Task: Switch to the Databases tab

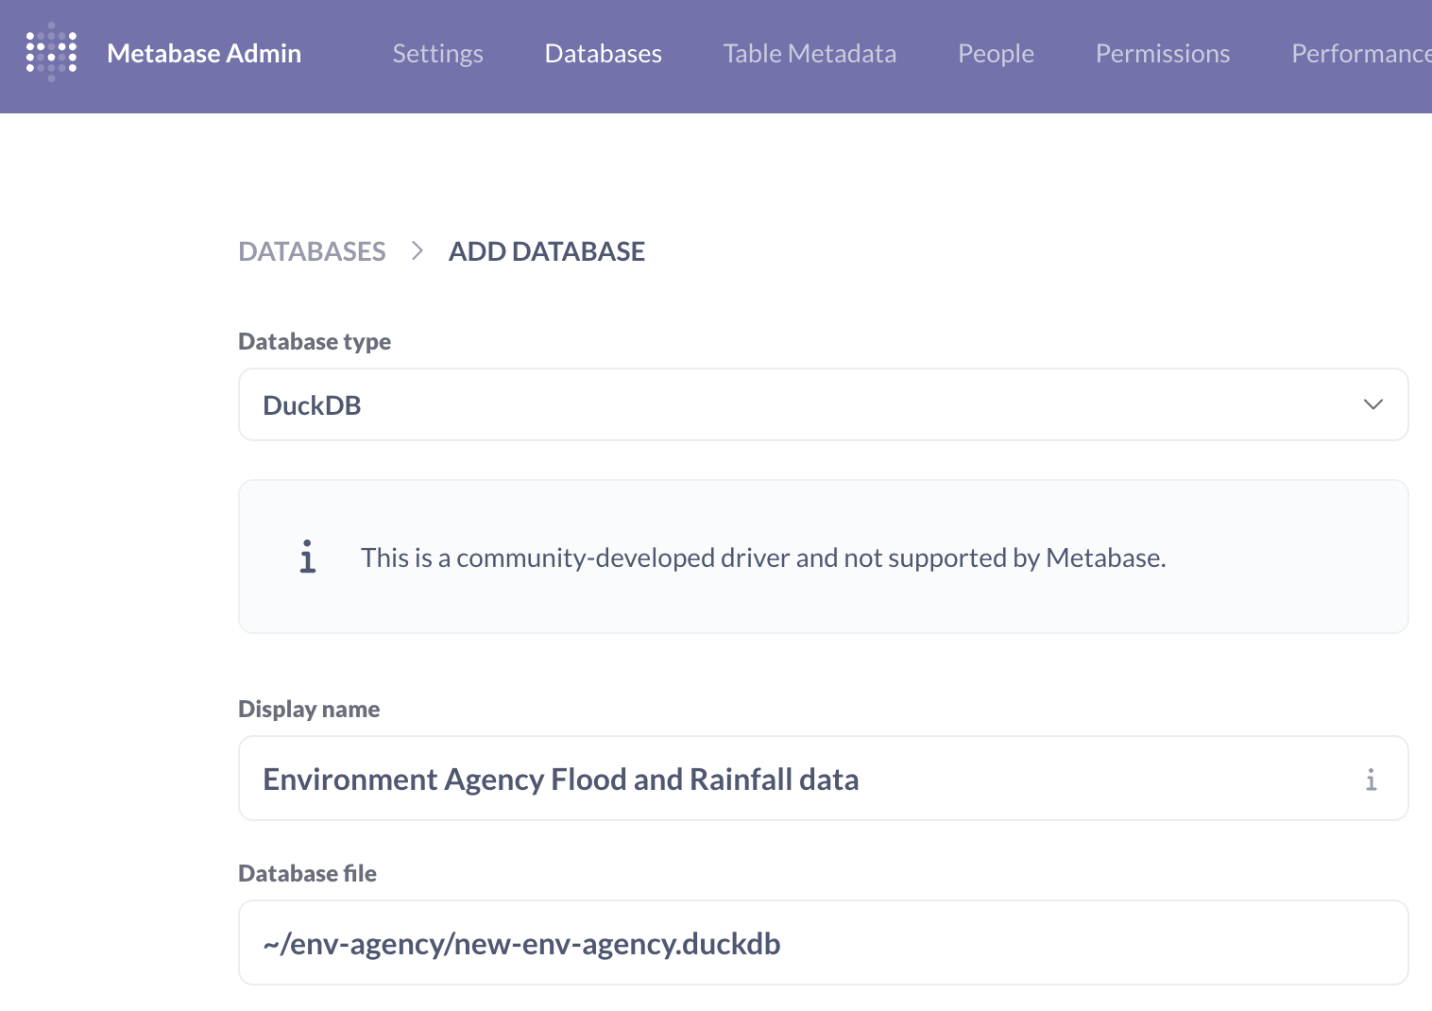Action: pyautogui.click(x=603, y=54)
